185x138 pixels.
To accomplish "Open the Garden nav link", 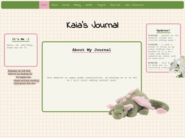I will coord(89,5).
